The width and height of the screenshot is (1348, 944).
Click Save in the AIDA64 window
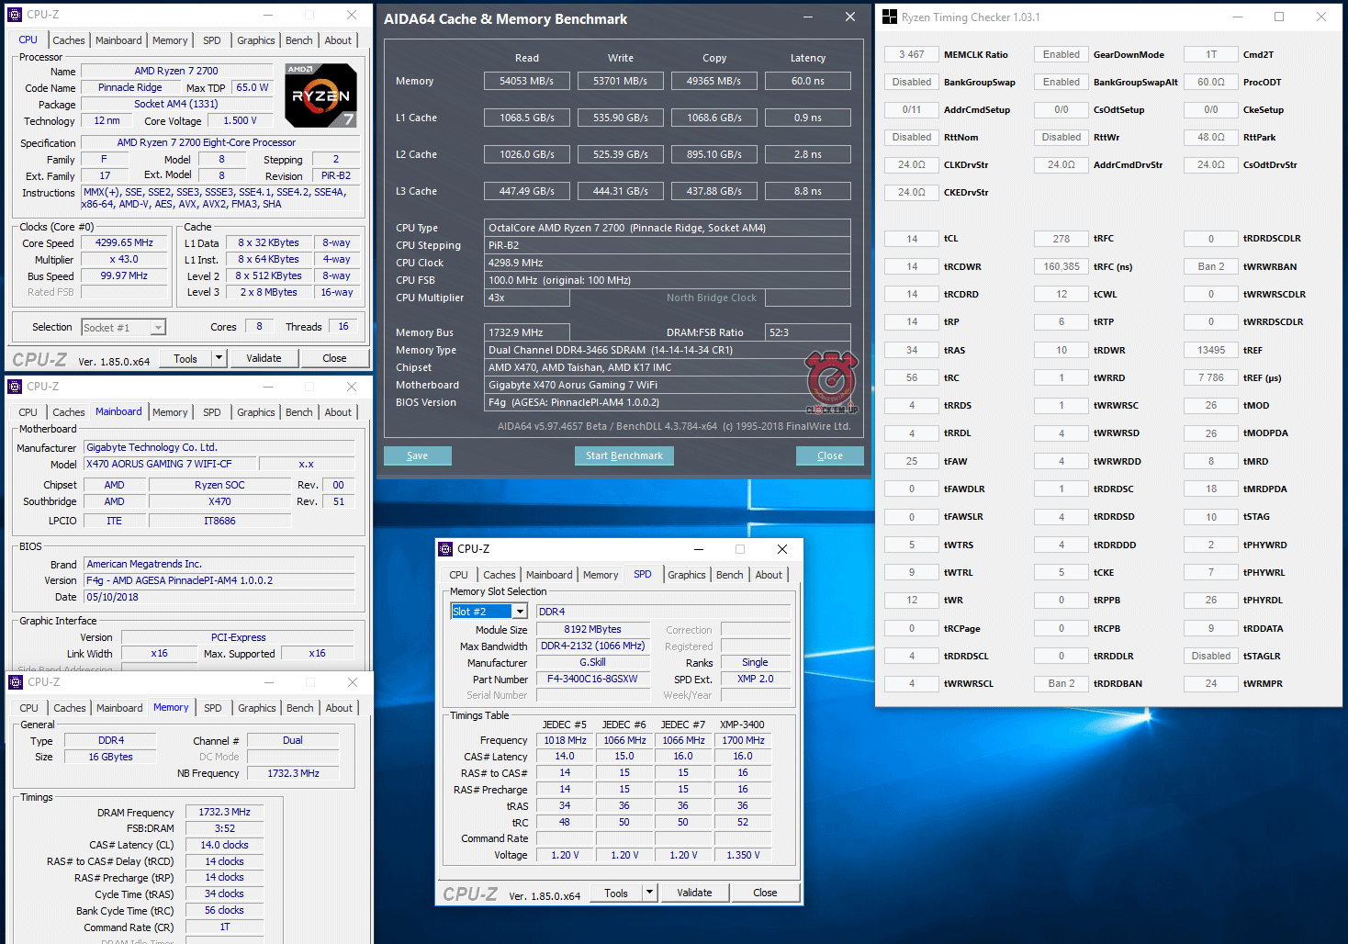coord(417,456)
